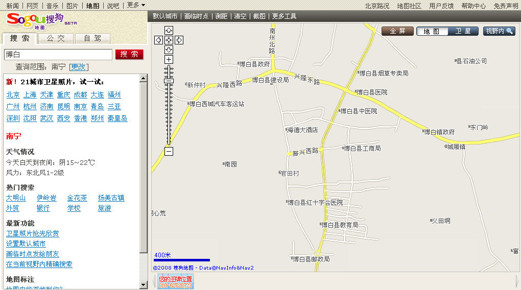Screen dimensions: 521x290
Task: Click the center recenter map icon
Action: 169,40
